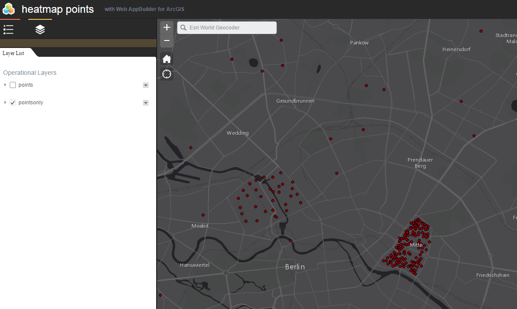Click the Web AppBuilder logo icon
This screenshot has height=309, width=517.
(x=8, y=9)
